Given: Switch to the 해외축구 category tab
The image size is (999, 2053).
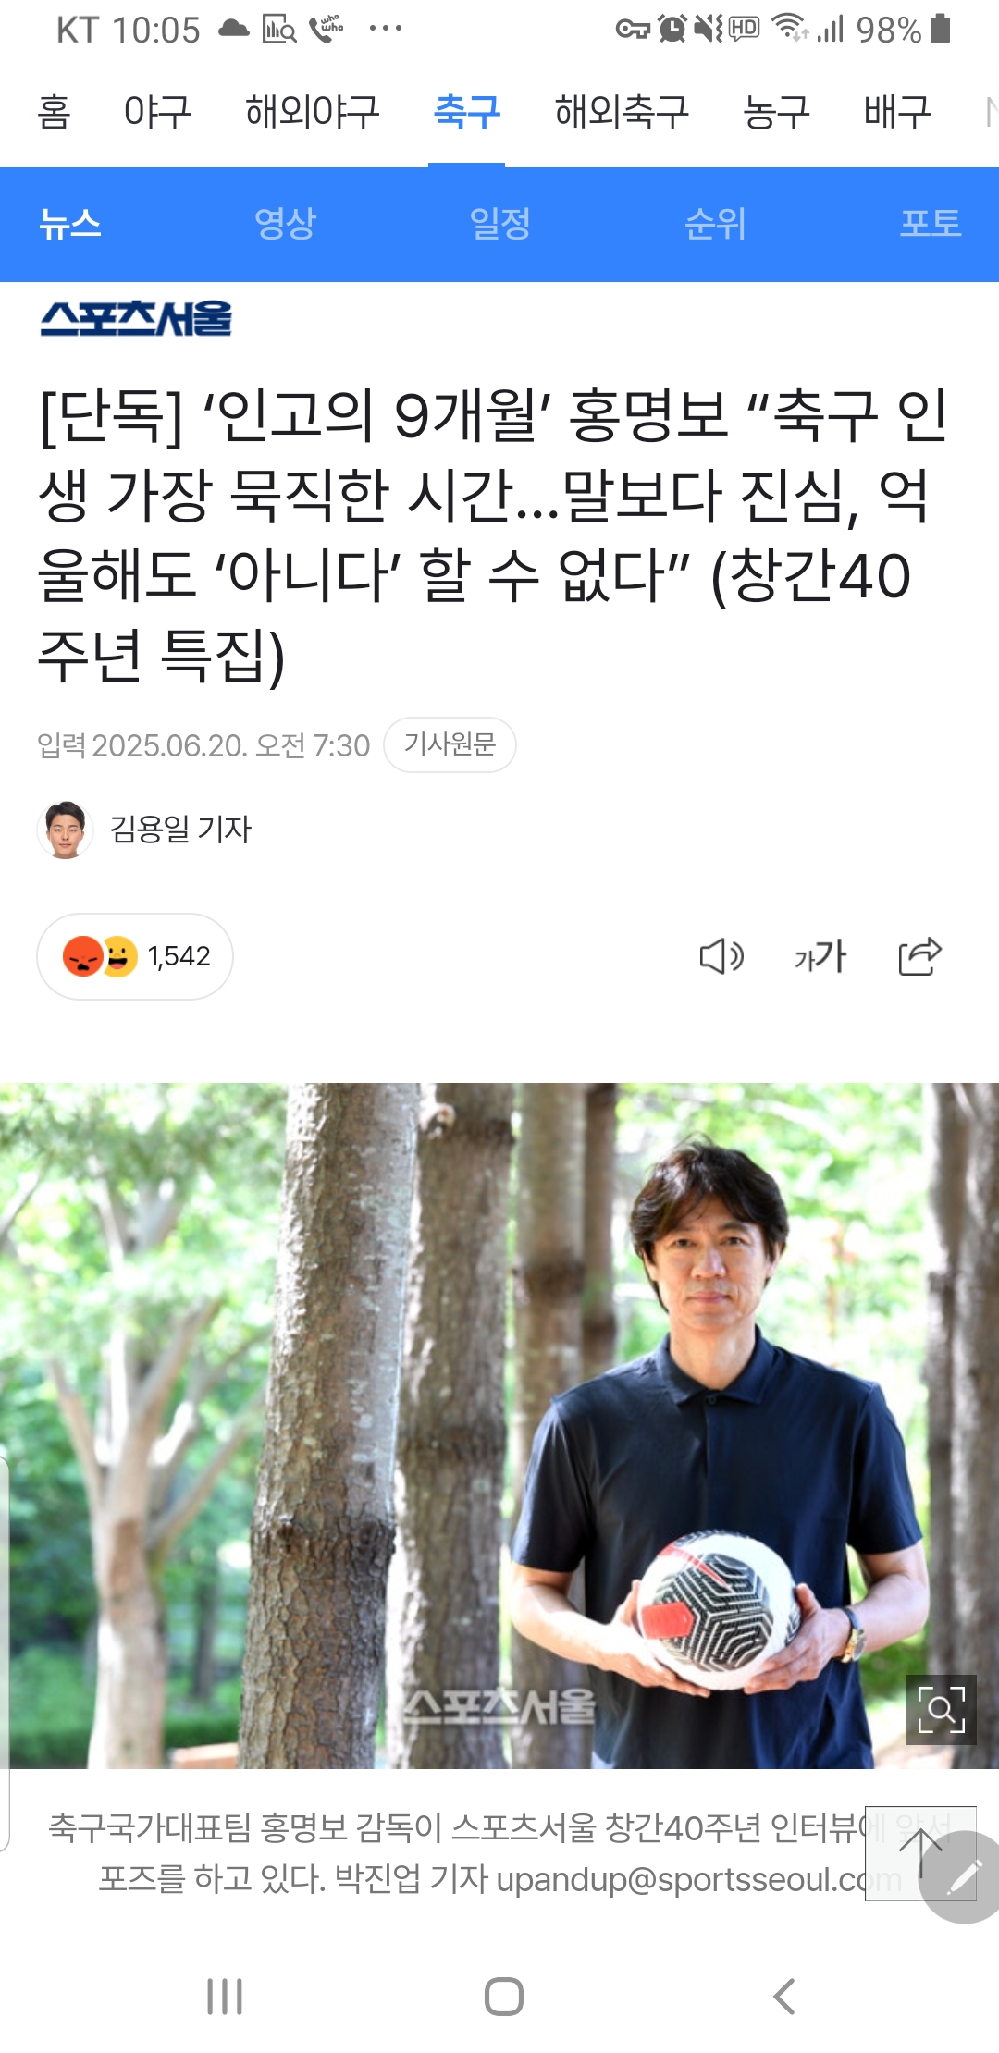Looking at the screenshot, I should click(622, 112).
